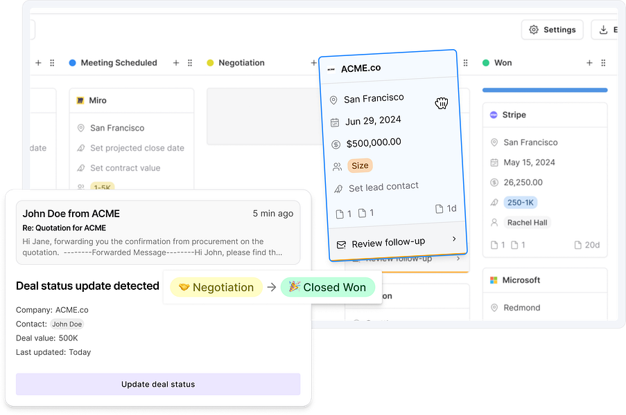626x415 pixels.
Task: Click the Won column drag handle
Action: pyautogui.click(x=603, y=63)
